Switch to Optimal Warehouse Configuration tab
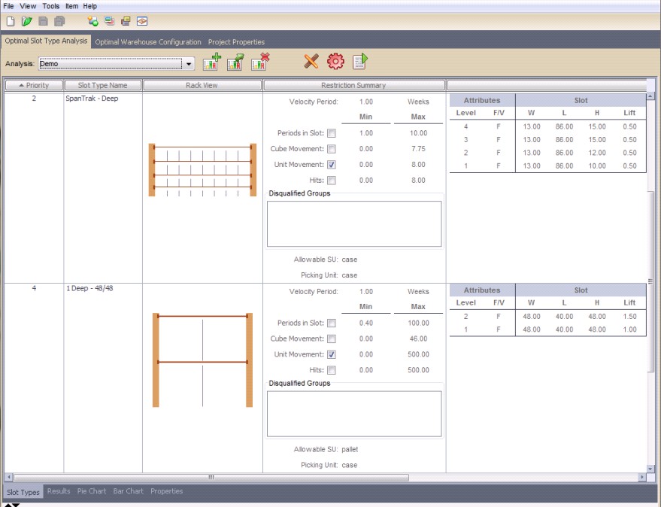This screenshot has width=661, height=507. pyautogui.click(x=148, y=42)
